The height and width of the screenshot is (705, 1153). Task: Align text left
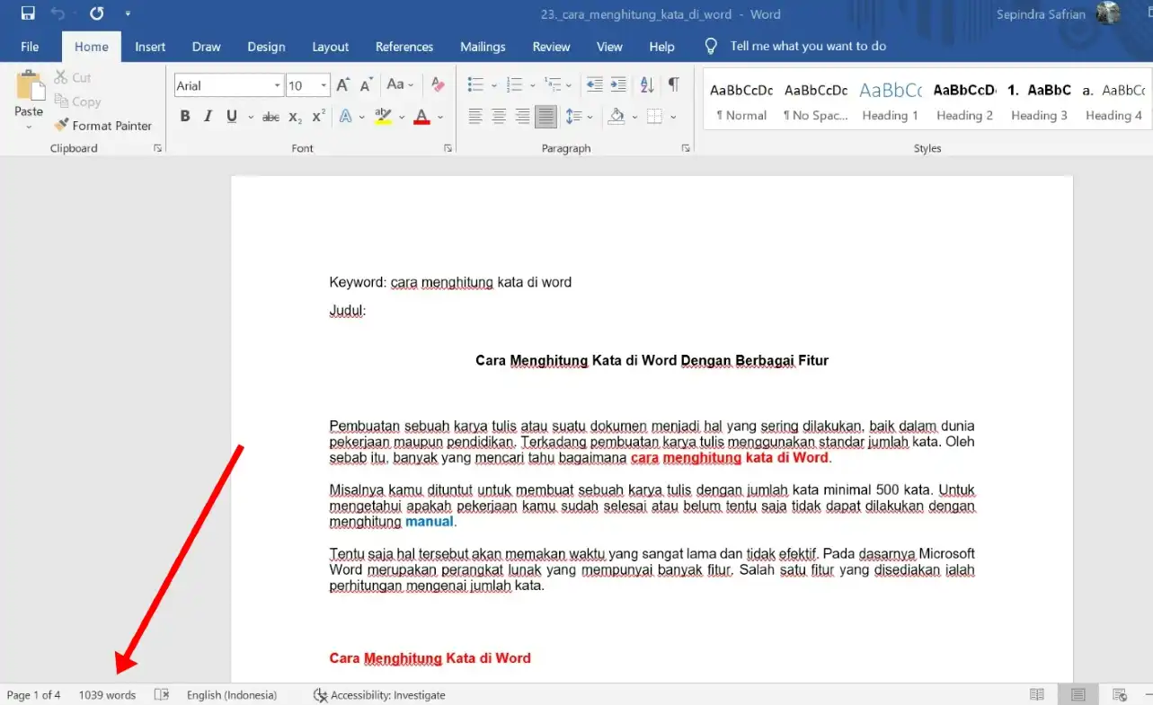pyautogui.click(x=475, y=116)
